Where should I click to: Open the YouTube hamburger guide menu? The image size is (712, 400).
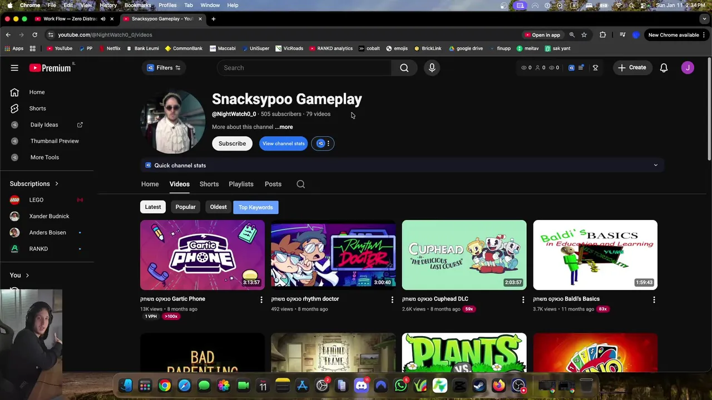(x=14, y=68)
